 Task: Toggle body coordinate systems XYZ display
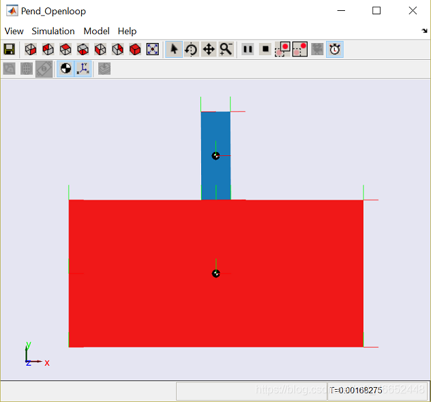click(x=83, y=68)
